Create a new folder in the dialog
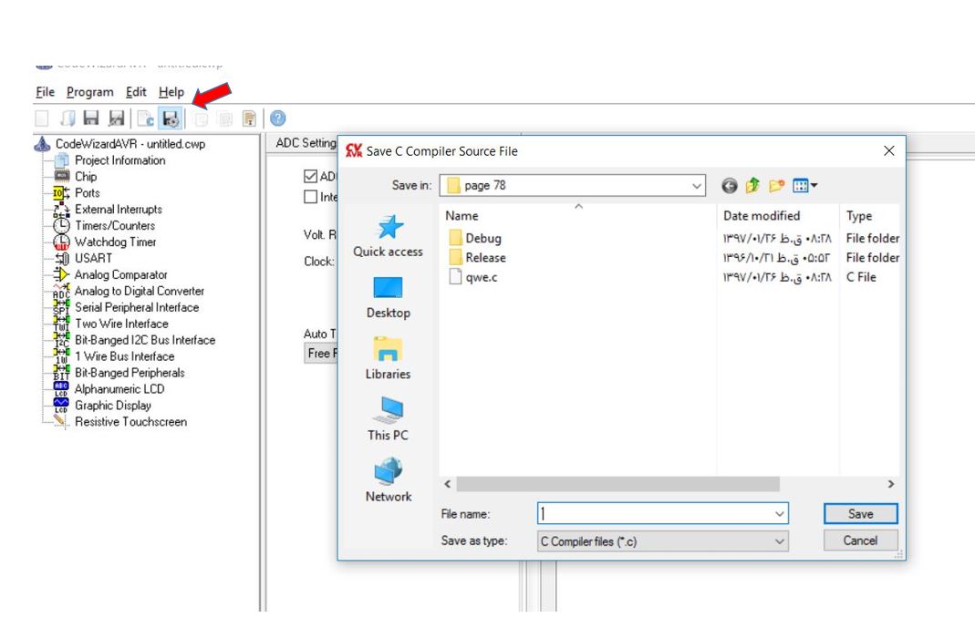Viewport: 975px width, 638px height. coord(776,185)
